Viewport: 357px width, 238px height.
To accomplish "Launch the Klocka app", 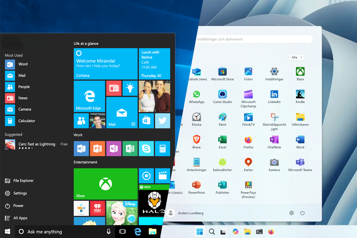I will [196, 117].
